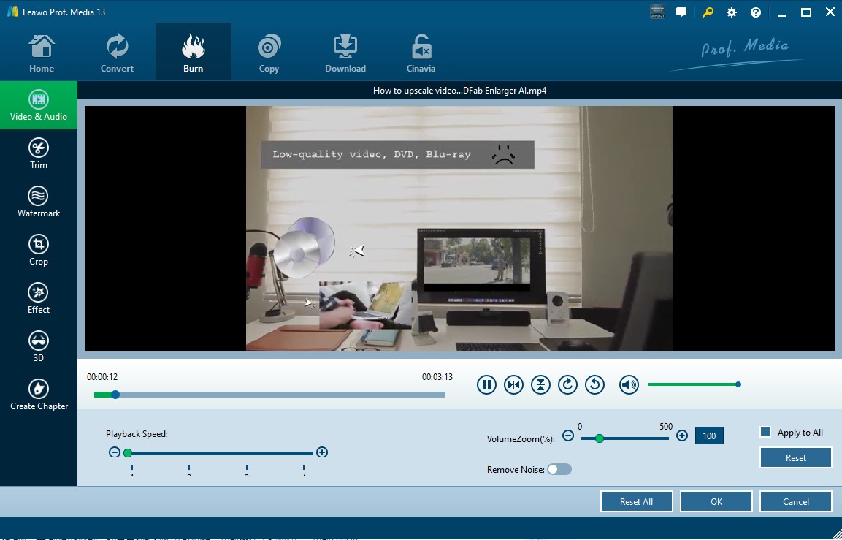Screen dimensions: 842x540
Task: Rotate the video clockwise
Action: pyautogui.click(x=567, y=384)
